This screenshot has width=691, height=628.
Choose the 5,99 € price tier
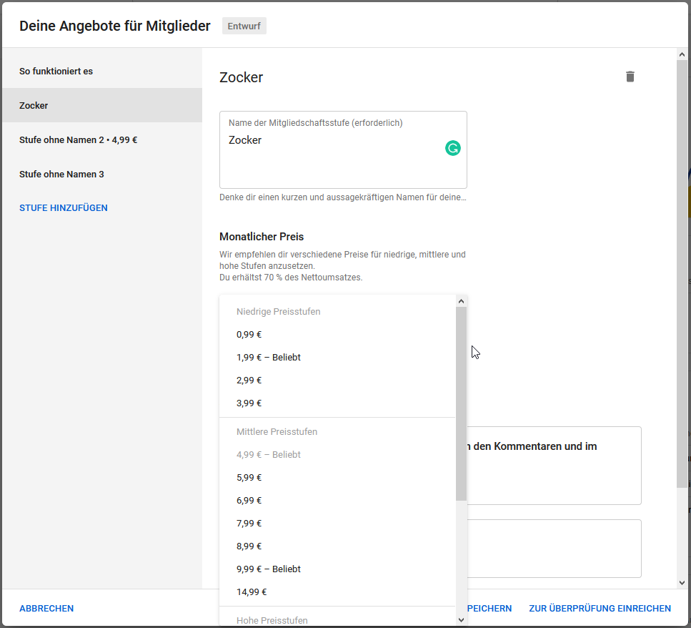click(x=249, y=478)
